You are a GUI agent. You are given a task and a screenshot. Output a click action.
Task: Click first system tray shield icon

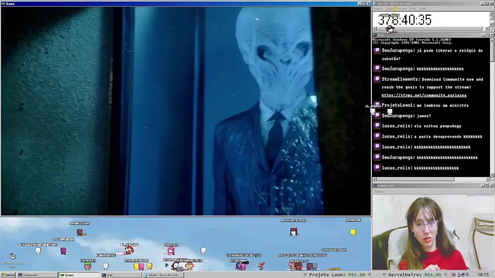(x=454, y=275)
